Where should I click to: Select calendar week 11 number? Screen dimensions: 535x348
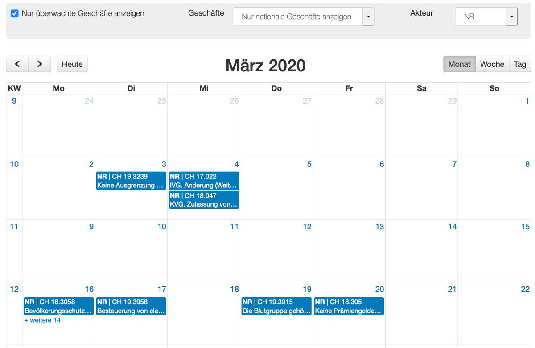14,227
